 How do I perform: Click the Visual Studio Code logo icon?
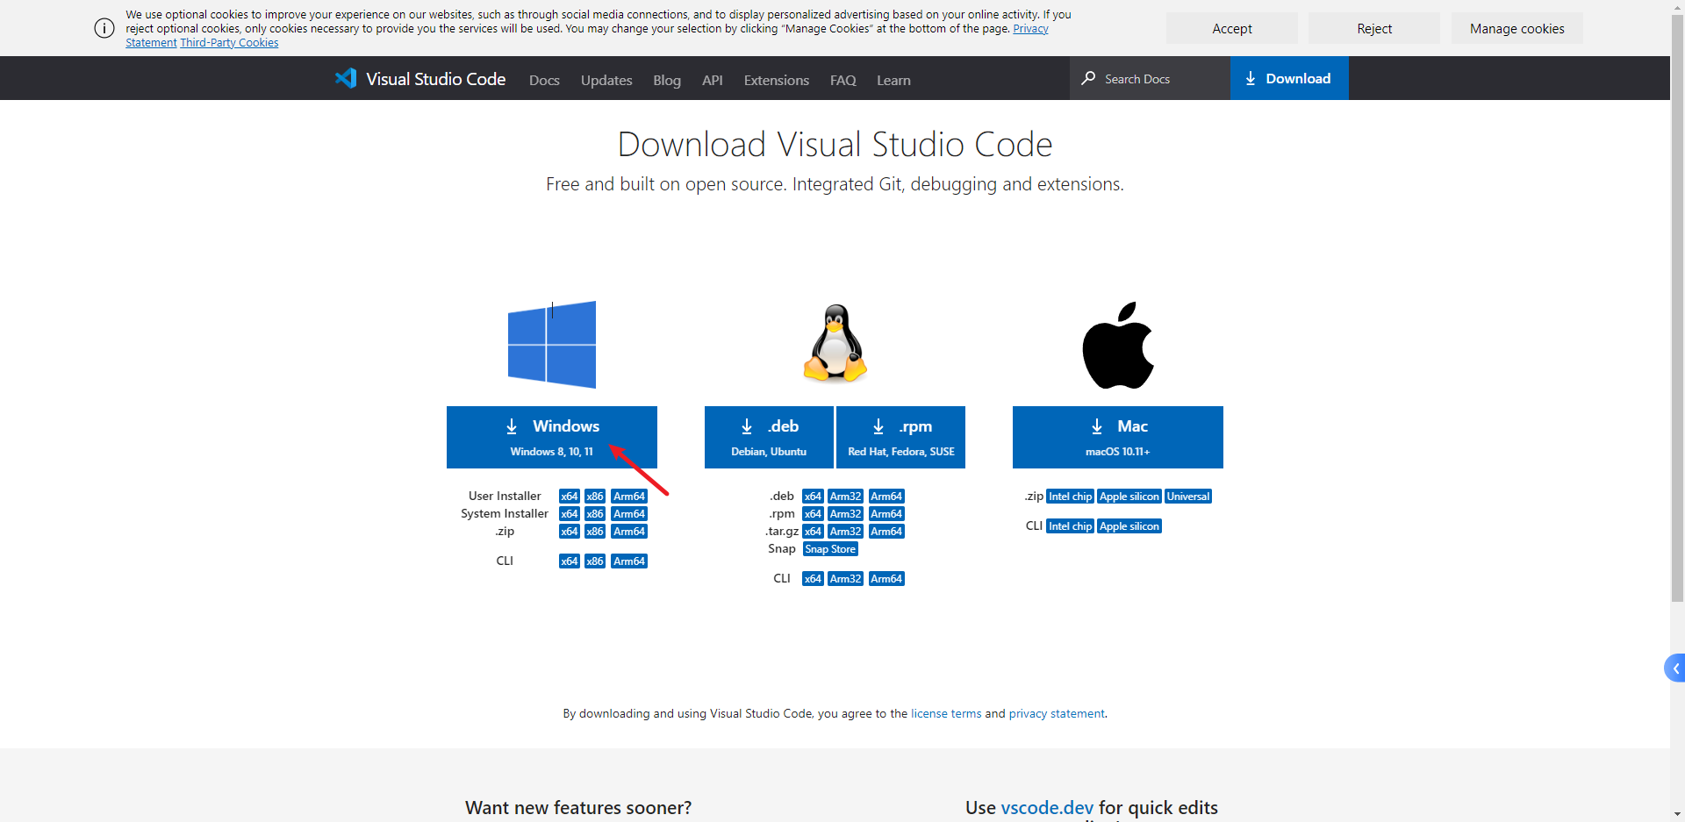click(345, 78)
